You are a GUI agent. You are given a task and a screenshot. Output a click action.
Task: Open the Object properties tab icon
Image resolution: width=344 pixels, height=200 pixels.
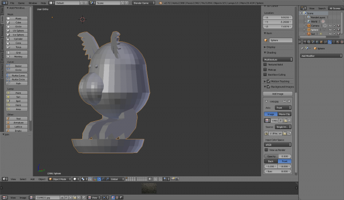coord(321,42)
